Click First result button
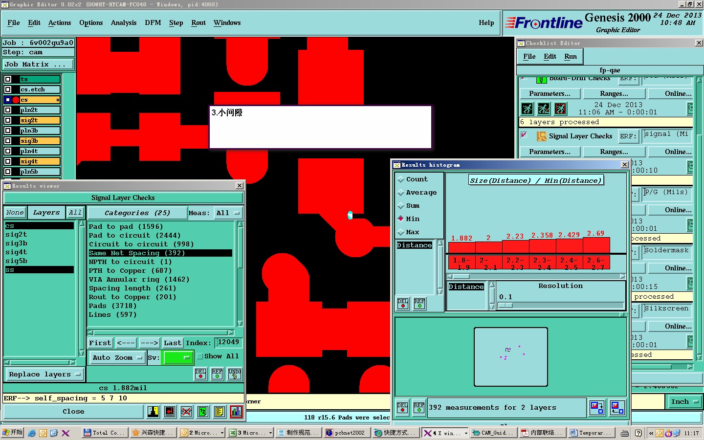The image size is (704, 440). pyautogui.click(x=100, y=343)
